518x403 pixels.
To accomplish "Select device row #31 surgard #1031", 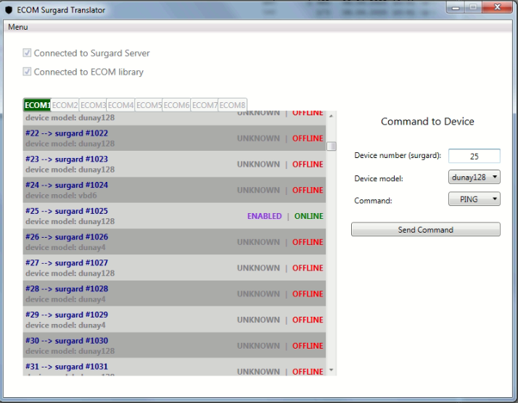I will (174, 367).
